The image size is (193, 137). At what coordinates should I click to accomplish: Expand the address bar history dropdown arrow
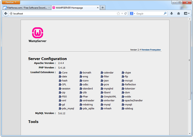click(122, 14)
